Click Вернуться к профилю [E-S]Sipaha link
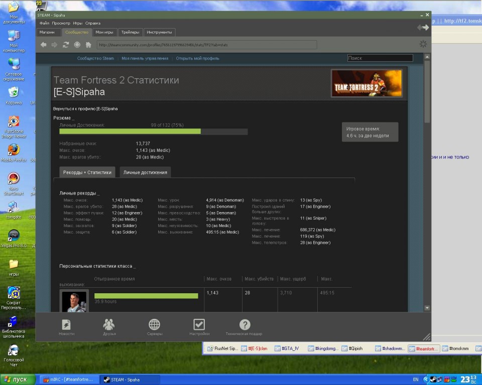The height and width of the screenshot is (385, 482). tap(85, 109)
